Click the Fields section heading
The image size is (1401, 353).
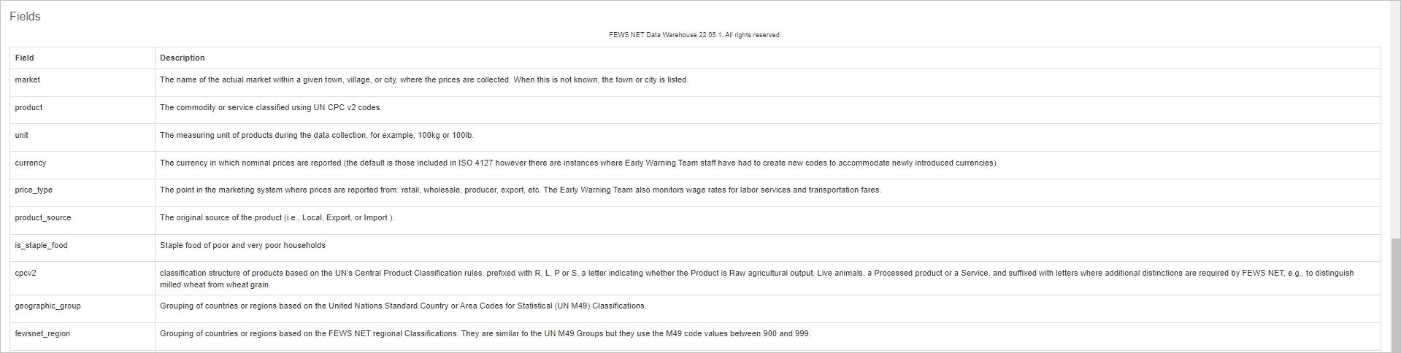point(25,16)
